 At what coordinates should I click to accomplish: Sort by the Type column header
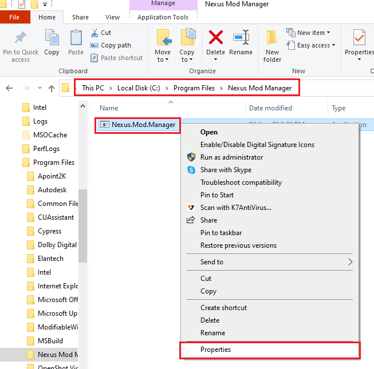(338, 108)
